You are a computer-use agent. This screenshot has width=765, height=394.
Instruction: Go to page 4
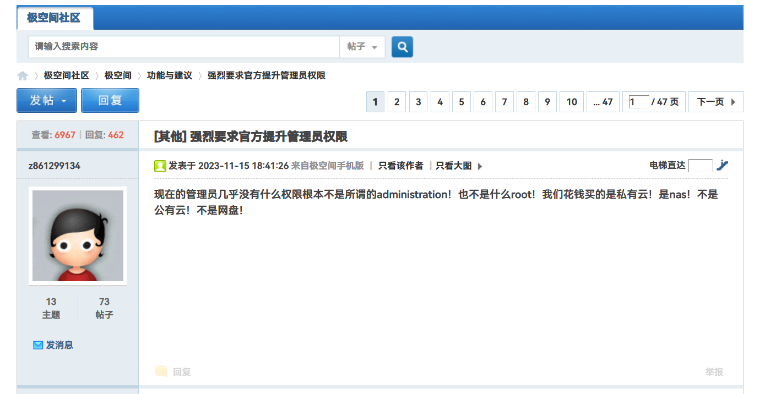click(x=440, y=102)
